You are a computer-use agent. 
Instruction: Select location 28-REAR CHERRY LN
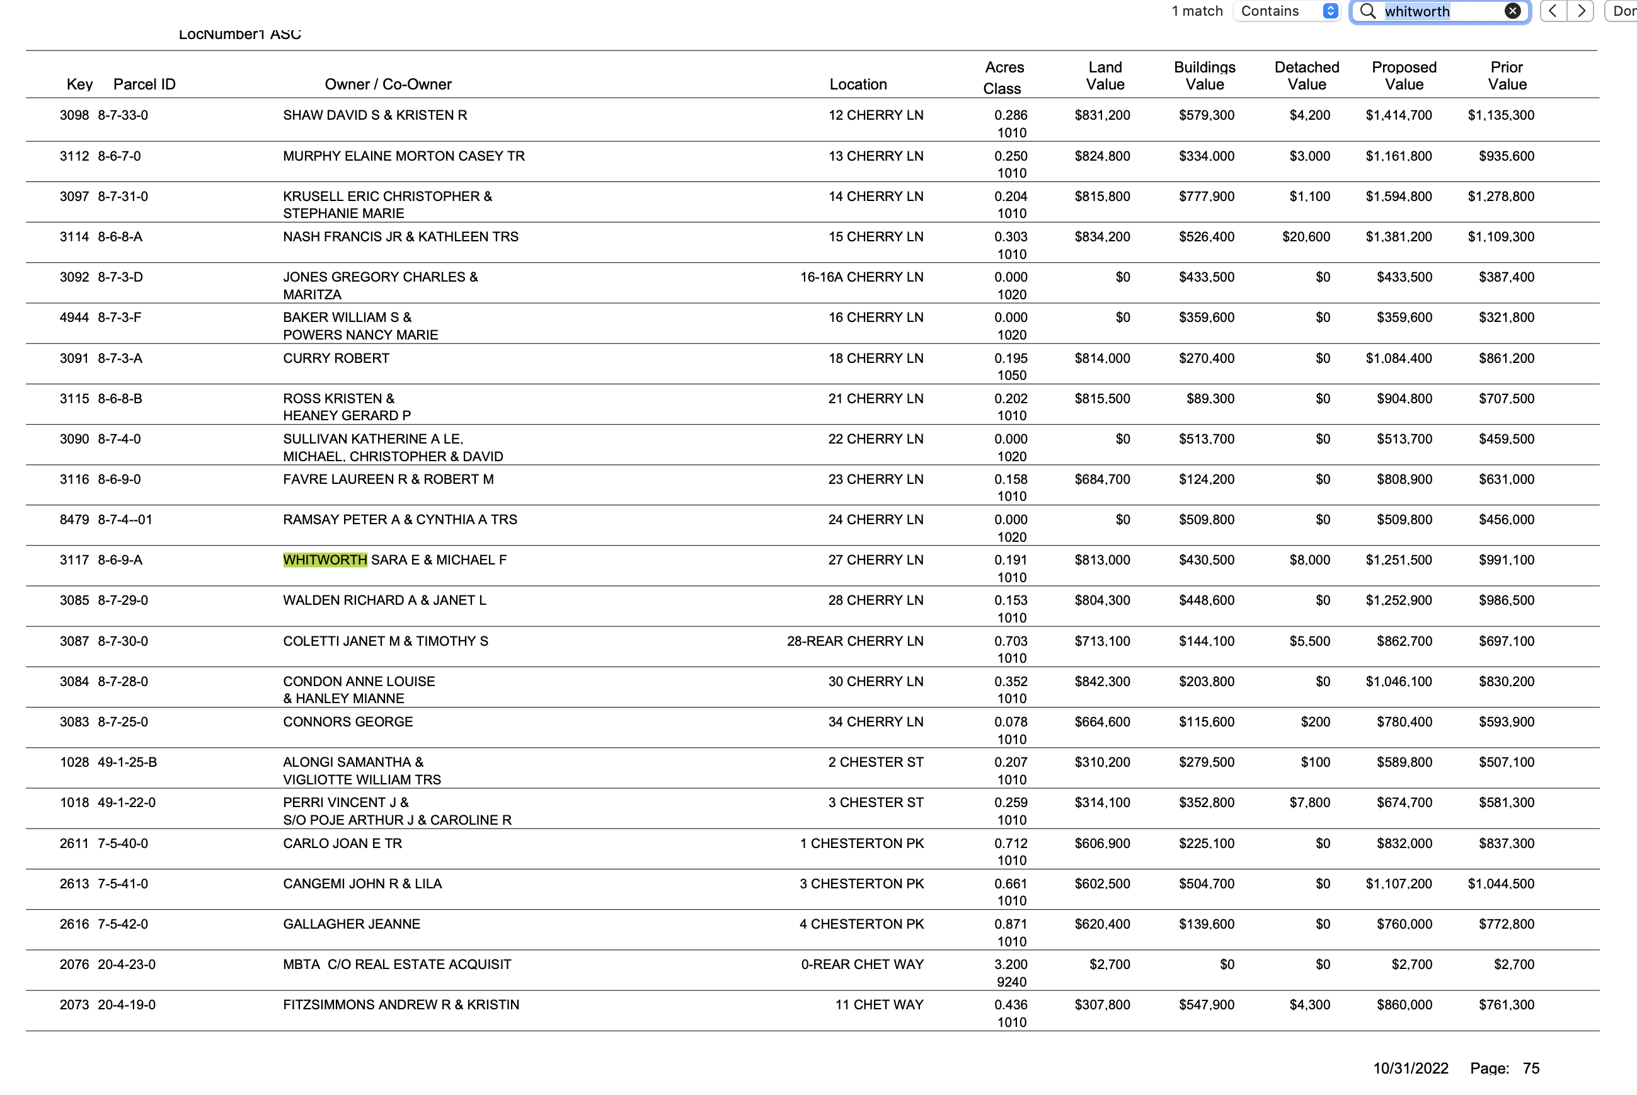[855, 641]
